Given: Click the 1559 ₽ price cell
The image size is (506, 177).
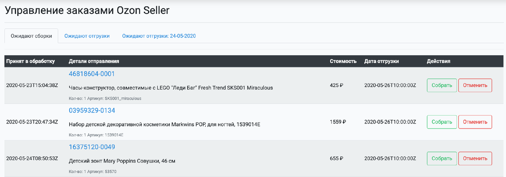Looking at the screenshot, I should coord(337,122).
